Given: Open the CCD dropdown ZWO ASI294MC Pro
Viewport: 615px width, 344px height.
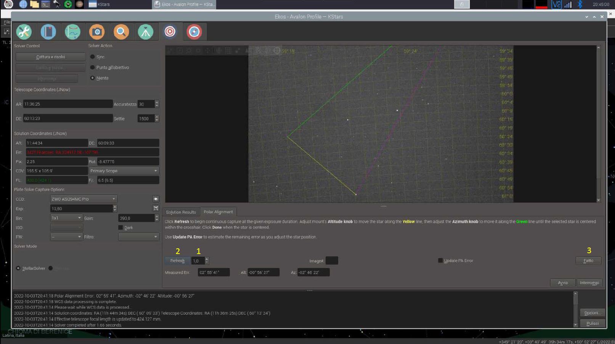Looking at the screenshot, I should pos(83,199).
